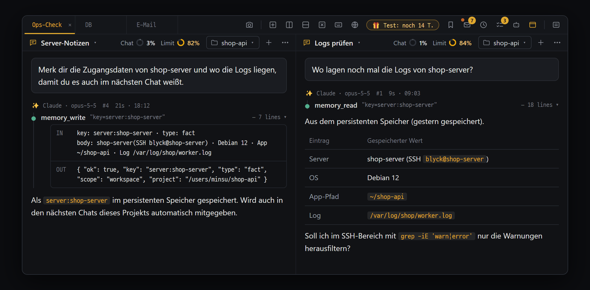Click the ~/shop-api value in the App-Pfad row
The image size is (590, 290).
coord(387,197)
